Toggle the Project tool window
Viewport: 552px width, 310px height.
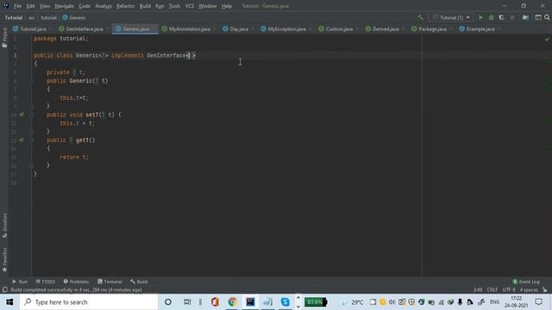(4, 37)
